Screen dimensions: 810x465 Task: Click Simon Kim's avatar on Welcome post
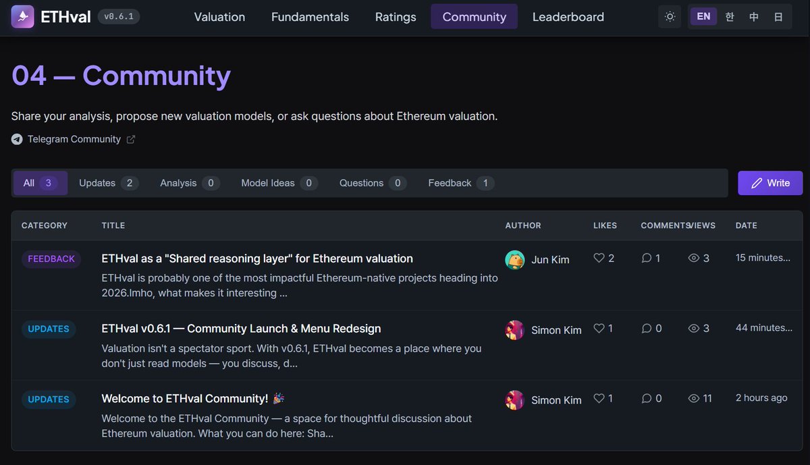(x=515, y=400)
